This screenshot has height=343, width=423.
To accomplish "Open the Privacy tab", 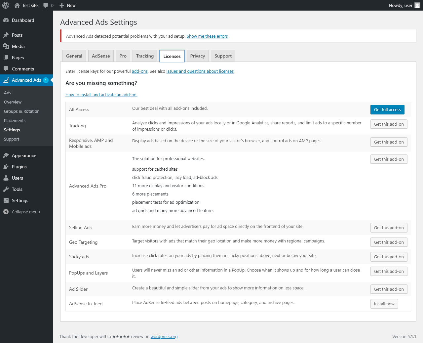I will 198,56.
